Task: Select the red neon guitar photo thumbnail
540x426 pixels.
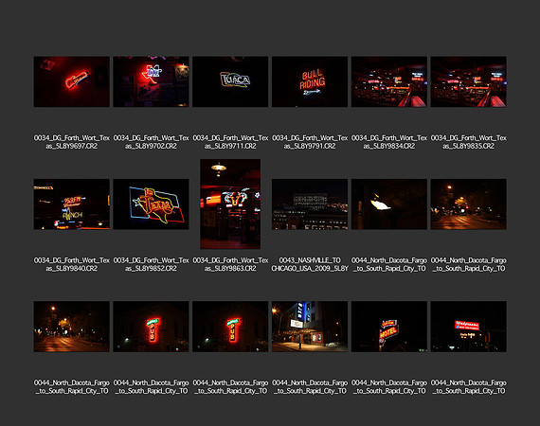Action: tap(72, 81)
